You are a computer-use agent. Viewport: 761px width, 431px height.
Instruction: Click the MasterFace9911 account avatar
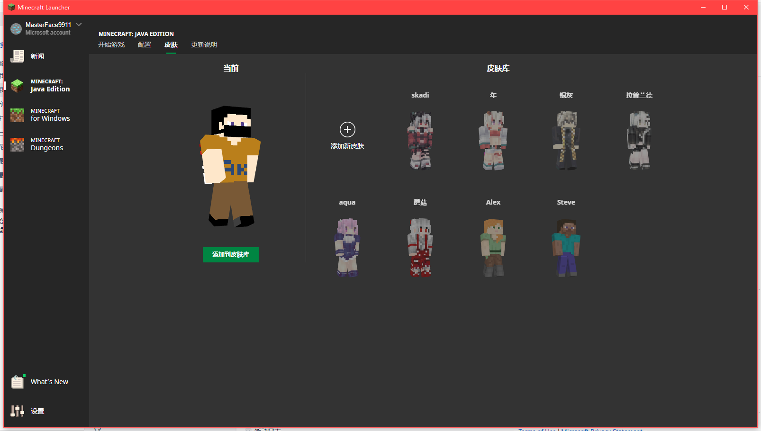16,29
